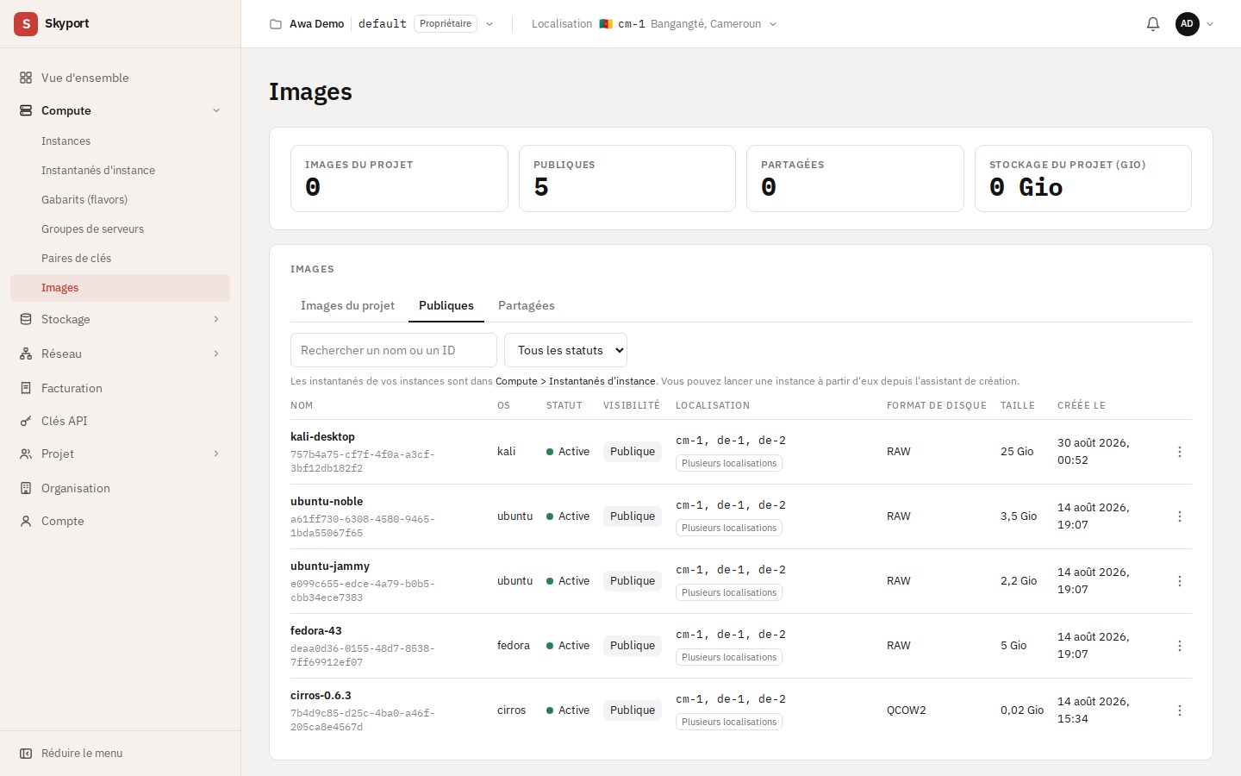Click the Vue d'ensemble grid icon
Viewport: 1241px width, 776px height.
point(26,78)
